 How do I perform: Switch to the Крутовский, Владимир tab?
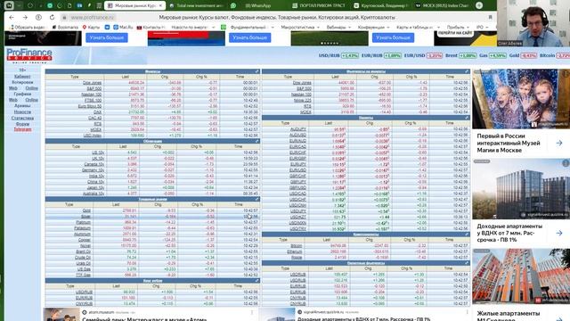(x=380, y=5)
